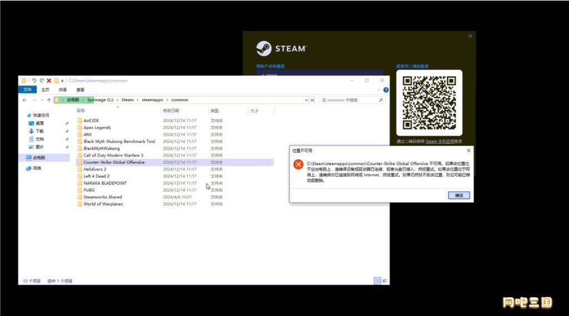The height and width of the screenshot is (316, 569).
Task: Go back with the left arrow
Action: click(x=24, y=100)
